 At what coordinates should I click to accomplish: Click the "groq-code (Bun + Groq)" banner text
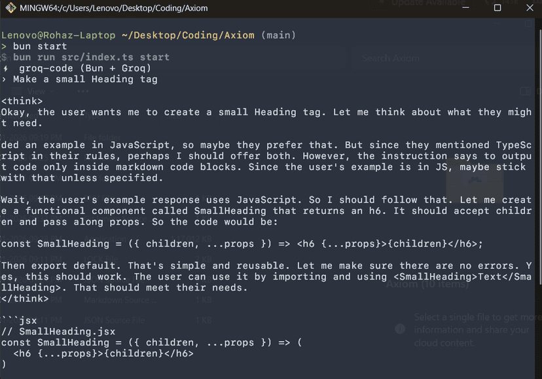[x=85, y=68]
